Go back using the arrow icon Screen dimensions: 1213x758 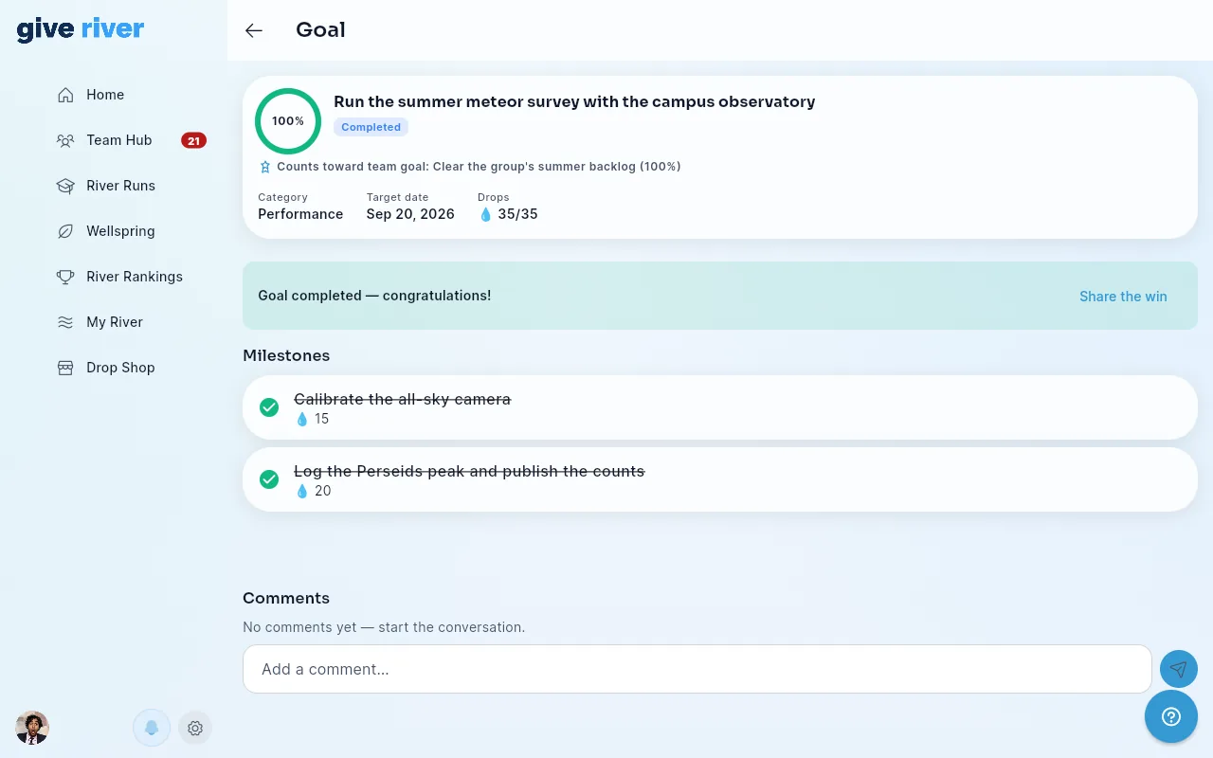(254, 30)
